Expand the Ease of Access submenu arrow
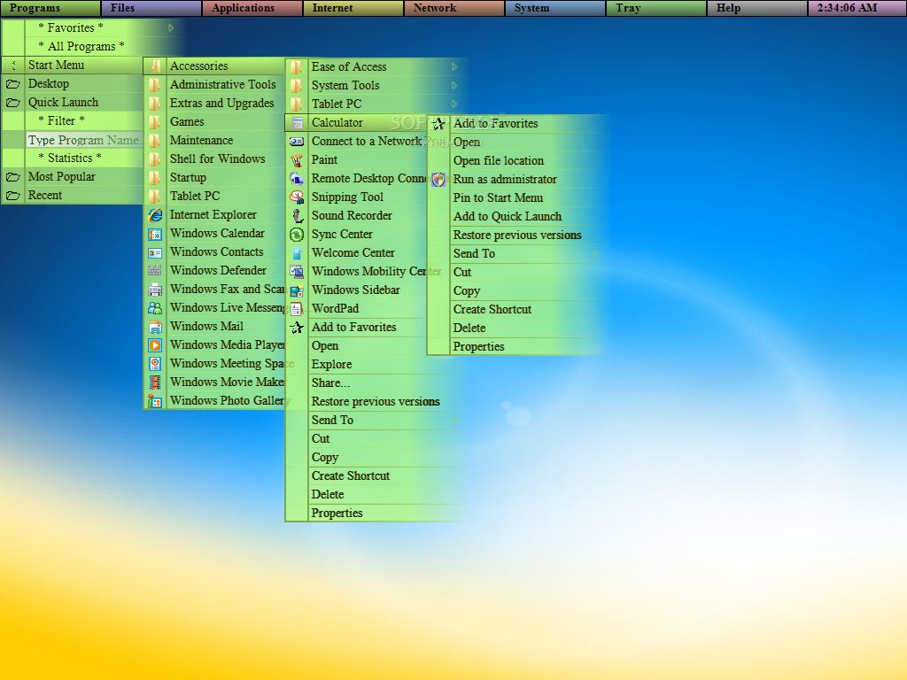907x680 pixels. click(454, 67)
